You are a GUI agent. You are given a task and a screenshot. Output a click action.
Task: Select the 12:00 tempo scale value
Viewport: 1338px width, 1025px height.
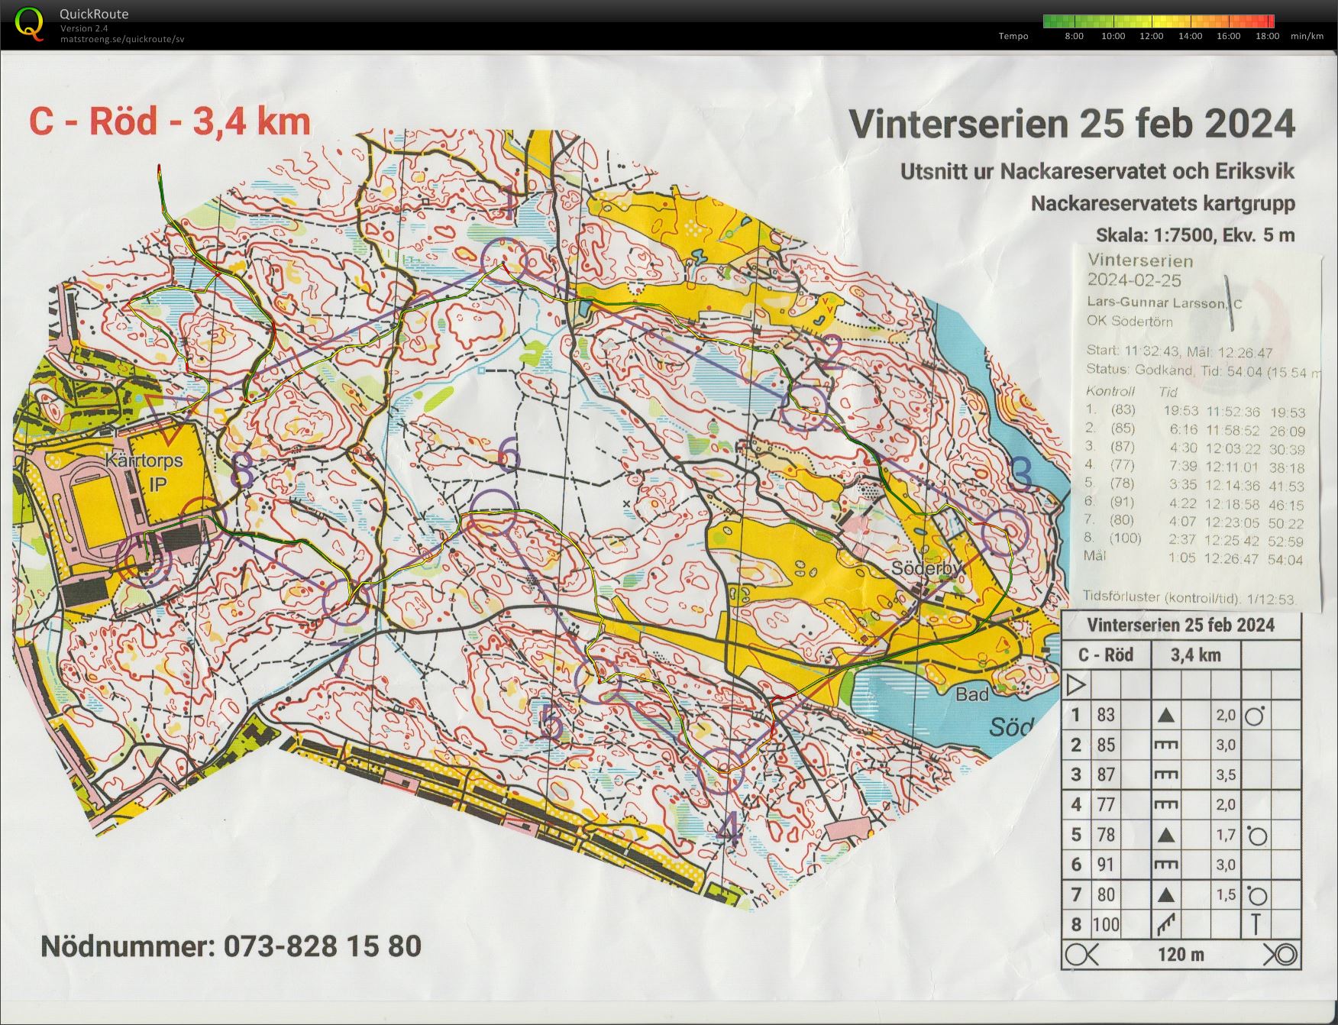pyautogui.click(x=1151, y=36)
